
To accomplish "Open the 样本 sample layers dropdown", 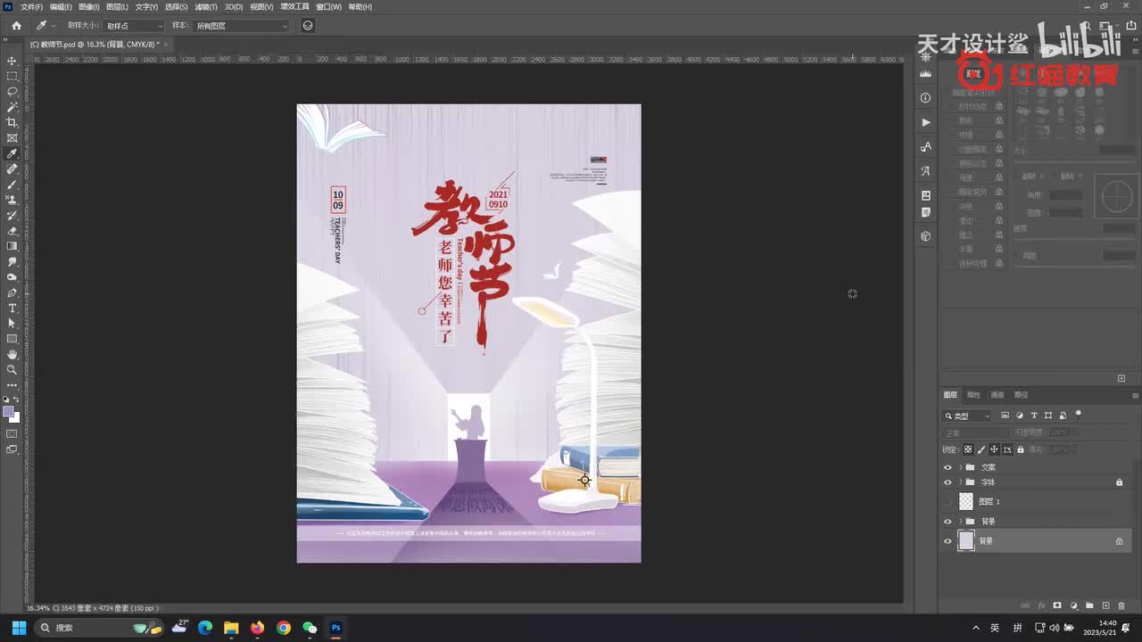I will pyautogui.click(x=241, y=26).
